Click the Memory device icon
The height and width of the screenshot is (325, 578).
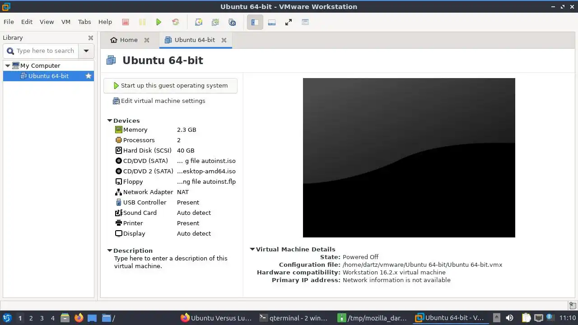119,130
